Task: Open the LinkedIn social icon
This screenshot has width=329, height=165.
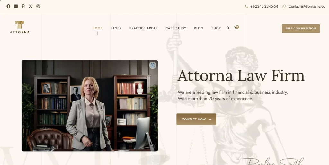Action: [16, 6]
